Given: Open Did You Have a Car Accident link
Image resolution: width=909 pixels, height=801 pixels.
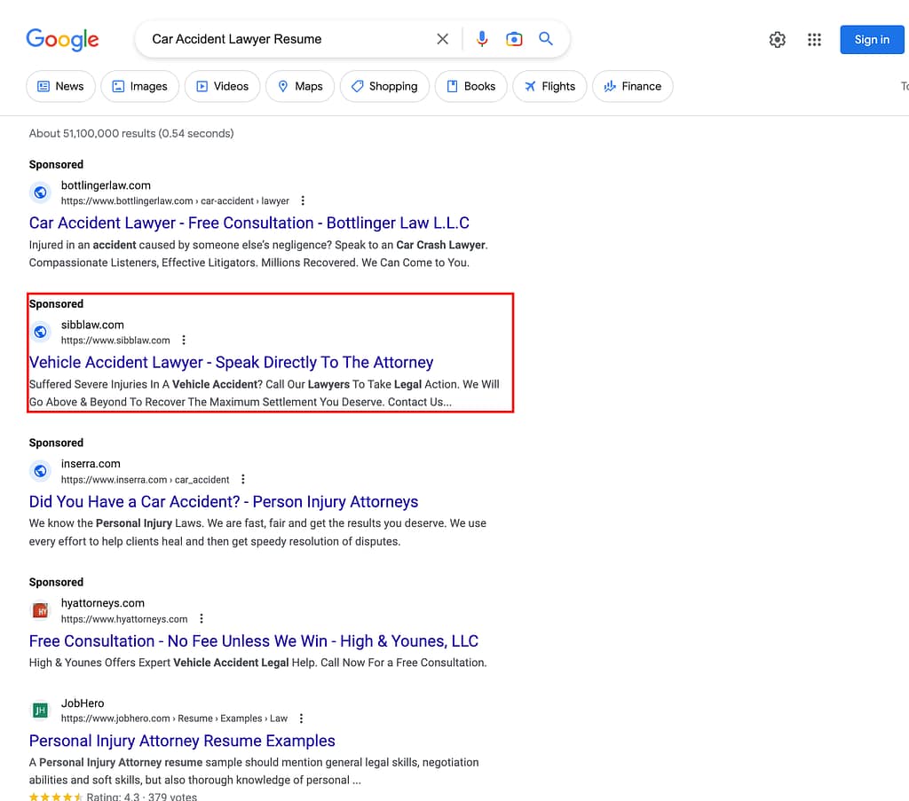Looking at the screenshot, I should (x=224, y=501).
